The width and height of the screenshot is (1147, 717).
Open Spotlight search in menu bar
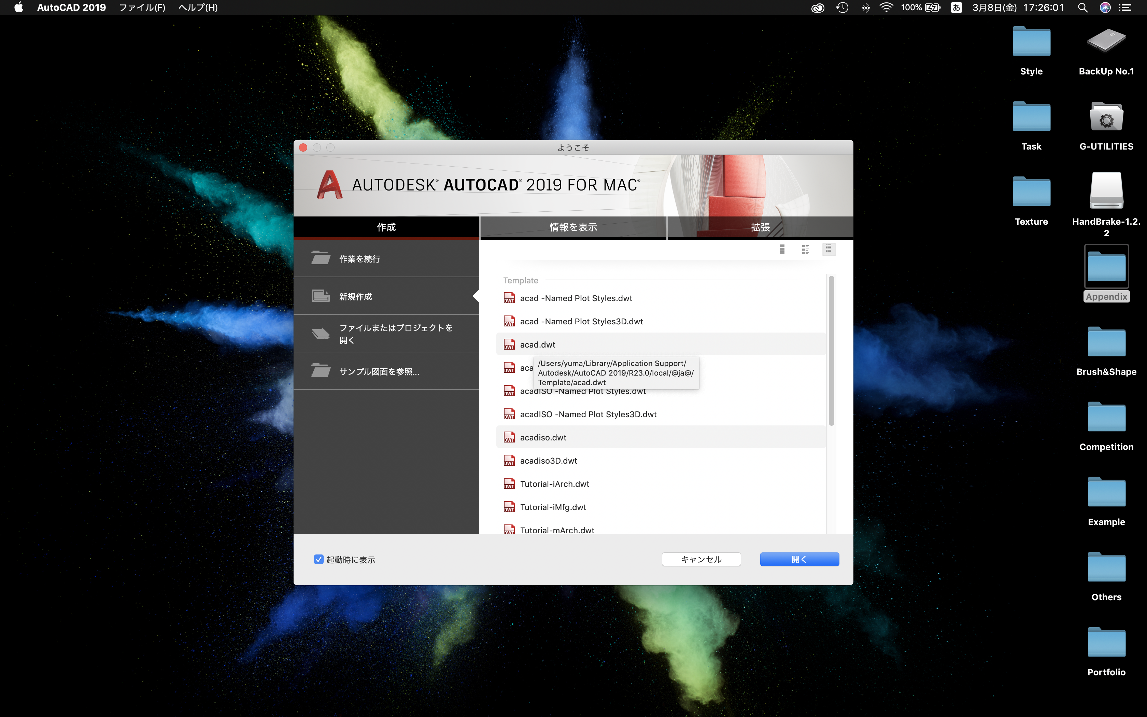(1082, 8)
